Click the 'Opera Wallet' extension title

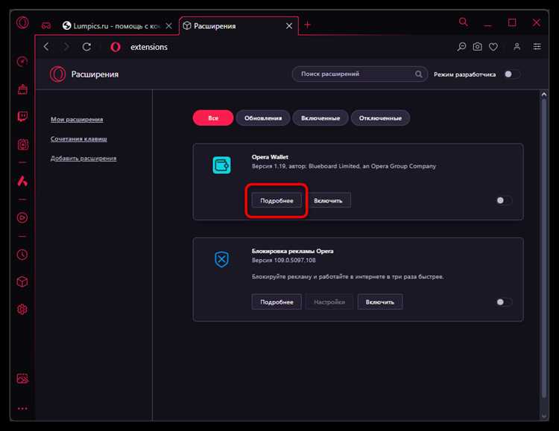(270, 157)
